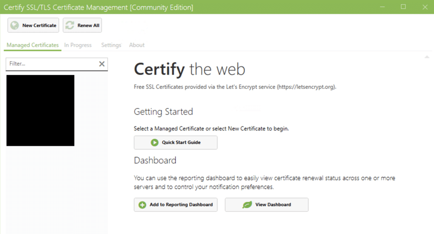
Task: Launch View Dashboard
Action: pyautogui.click(x=267, y=205)
